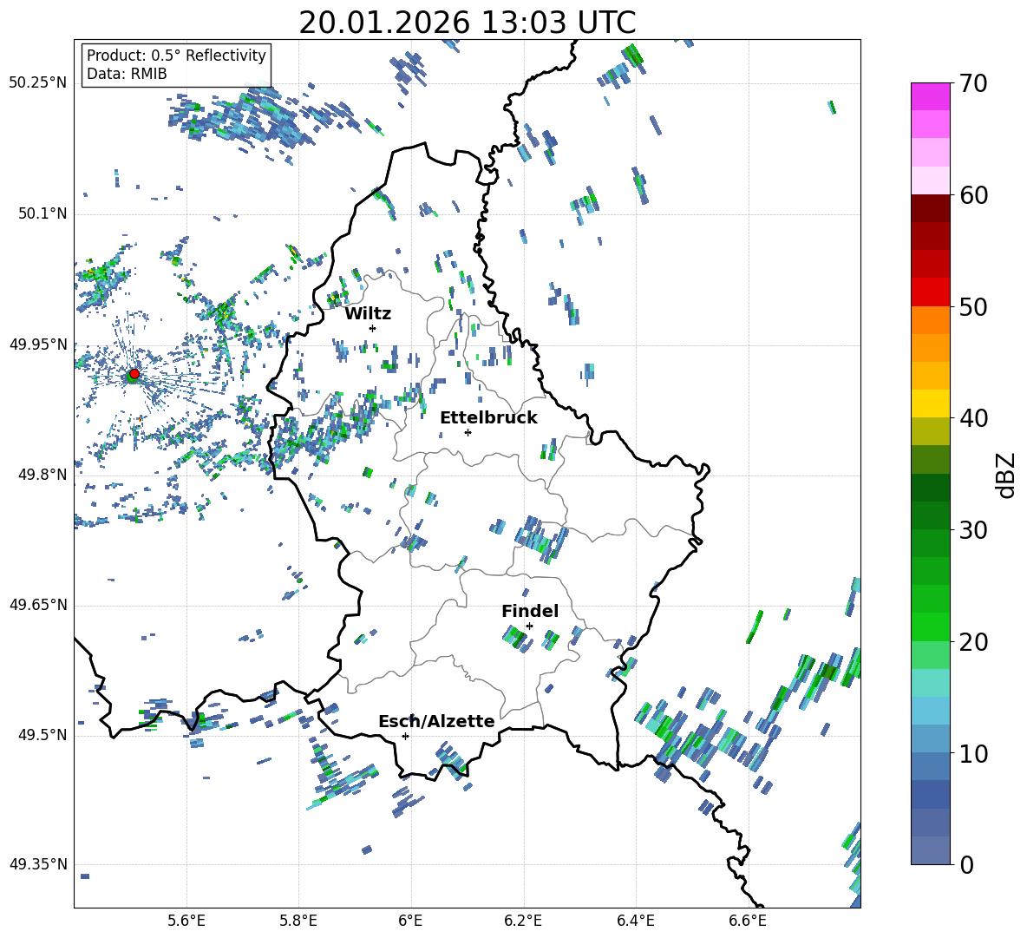
Task: Select the Ettelbruck city label
Action: (488, 418)
